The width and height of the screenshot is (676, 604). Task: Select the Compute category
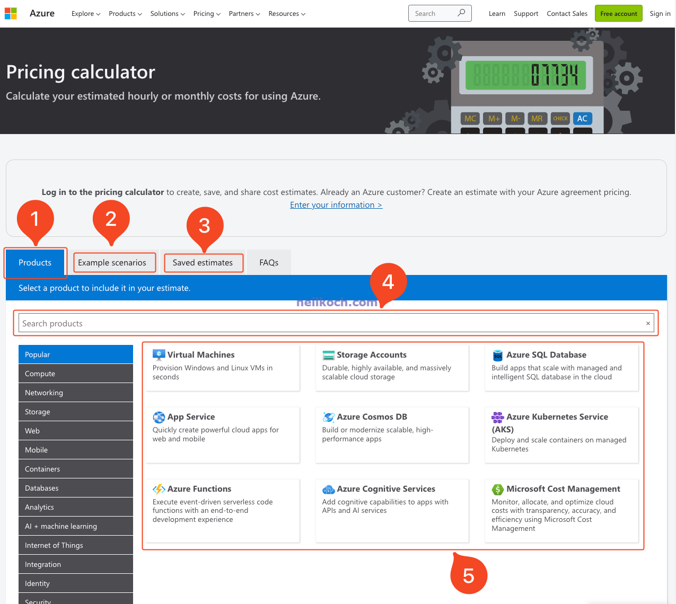click(76, 374)
